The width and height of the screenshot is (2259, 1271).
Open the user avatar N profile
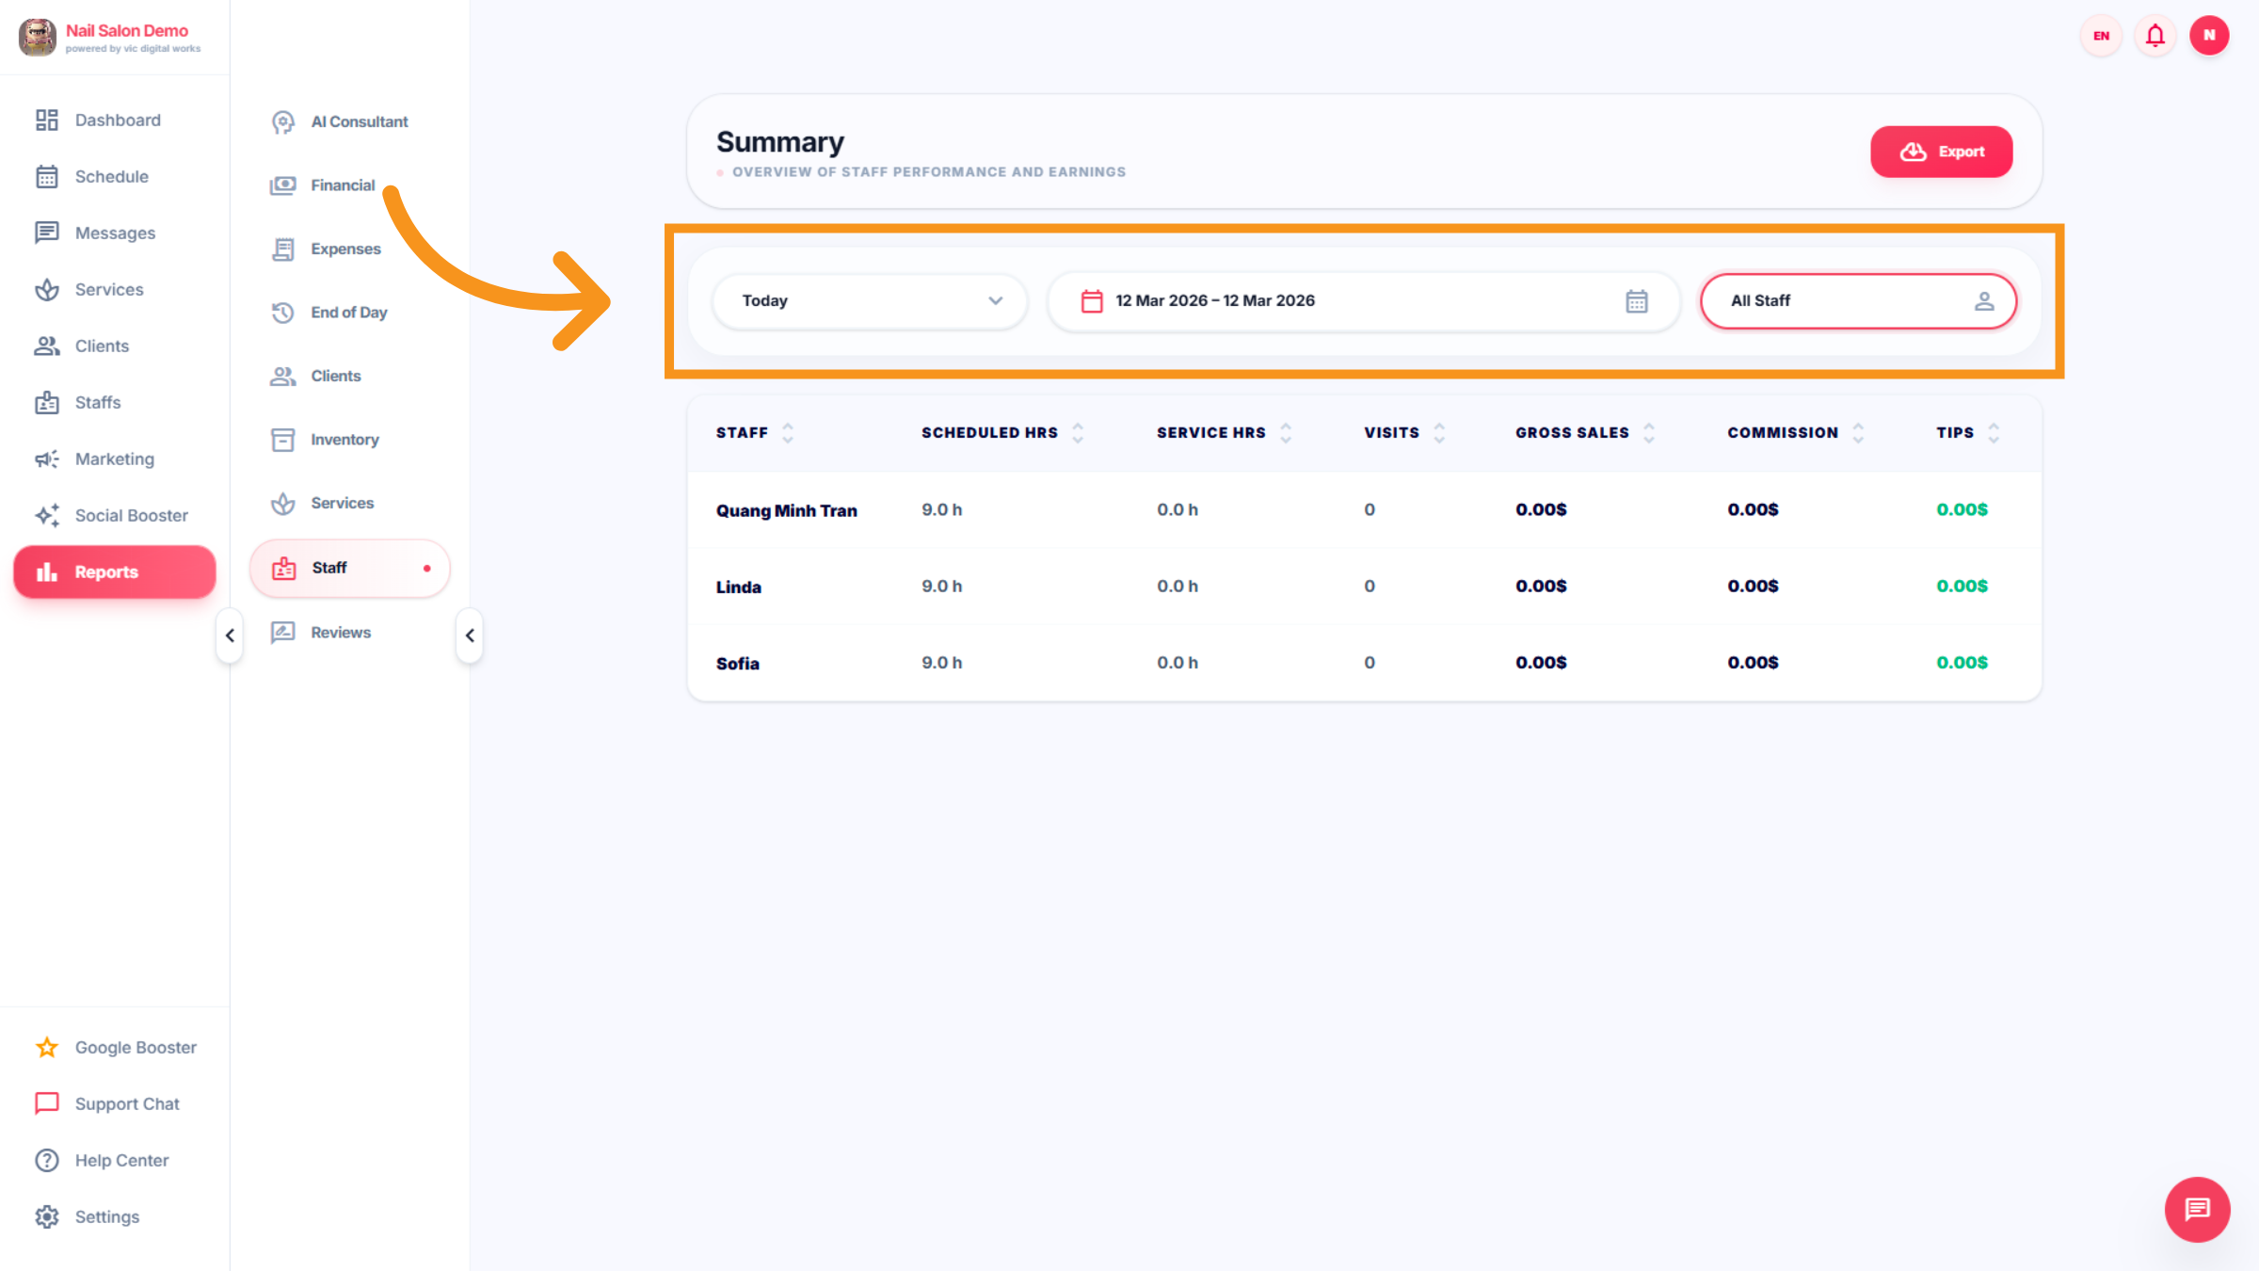point(2208,36)
